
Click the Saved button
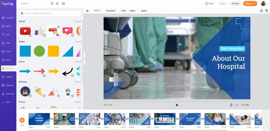pos(223,3)
